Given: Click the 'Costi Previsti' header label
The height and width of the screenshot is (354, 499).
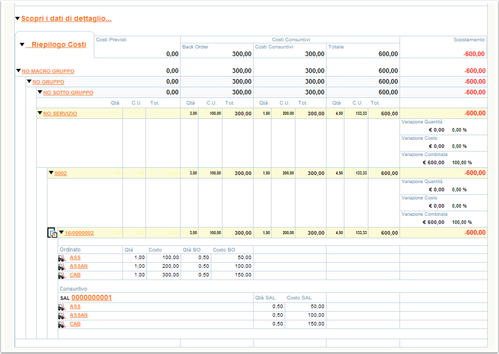Looking at the screenshot, I should (x=111, y=40).
